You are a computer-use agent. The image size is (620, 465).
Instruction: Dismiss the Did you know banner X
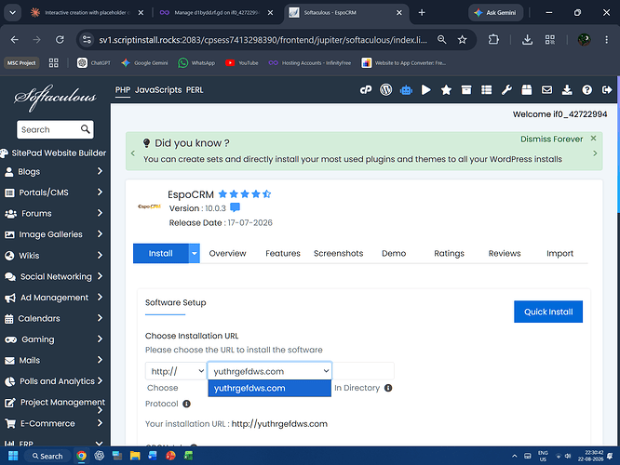pyautogui.click(x=593, y=139)
